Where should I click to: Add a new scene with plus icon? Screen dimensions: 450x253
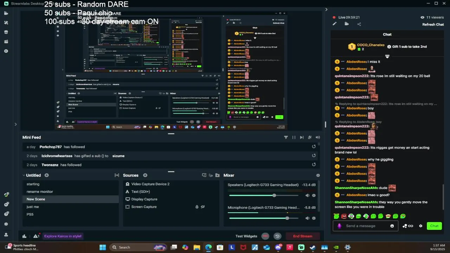(x=46, y=175)
